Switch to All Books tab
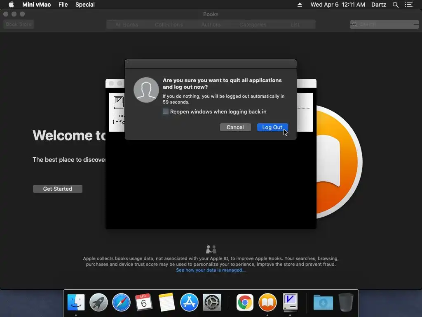Image resolution: width=422 pixels, height=317 pixels. click(127, 24)
